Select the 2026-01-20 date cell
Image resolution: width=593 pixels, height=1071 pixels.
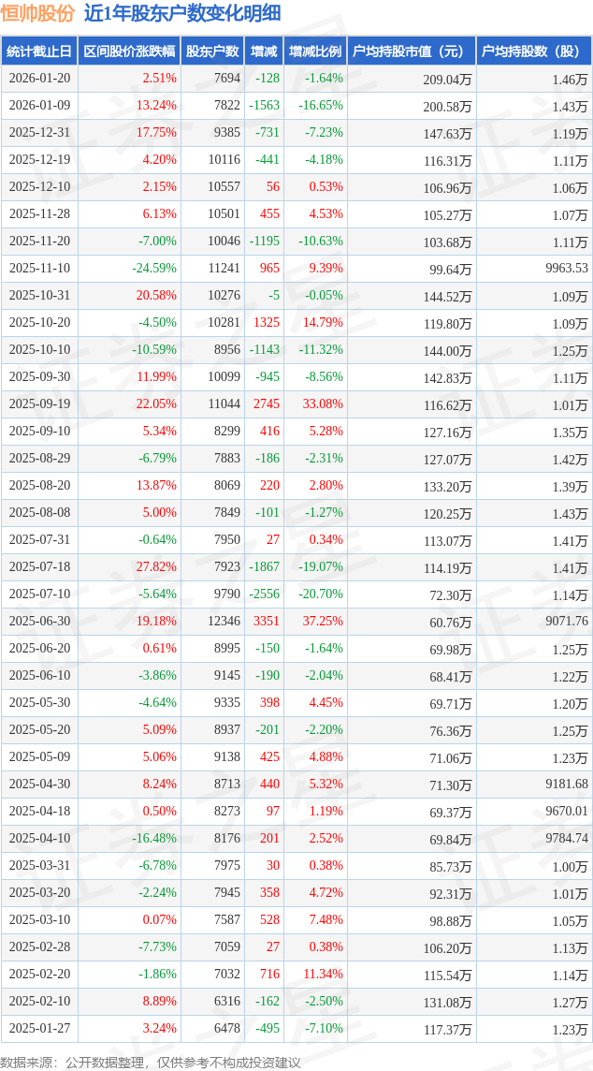point(39,79)
